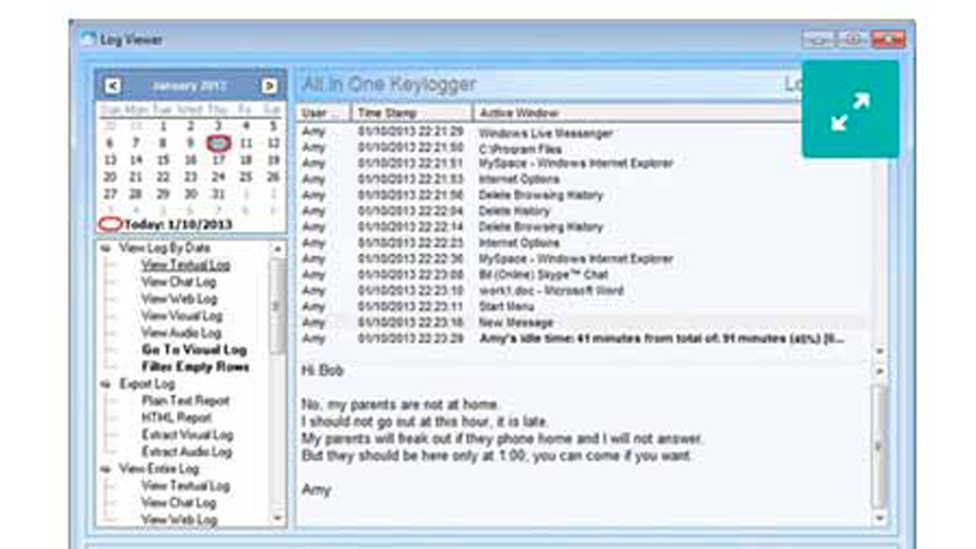Click the teal collapse fullscreen icon

pos(850,110)
